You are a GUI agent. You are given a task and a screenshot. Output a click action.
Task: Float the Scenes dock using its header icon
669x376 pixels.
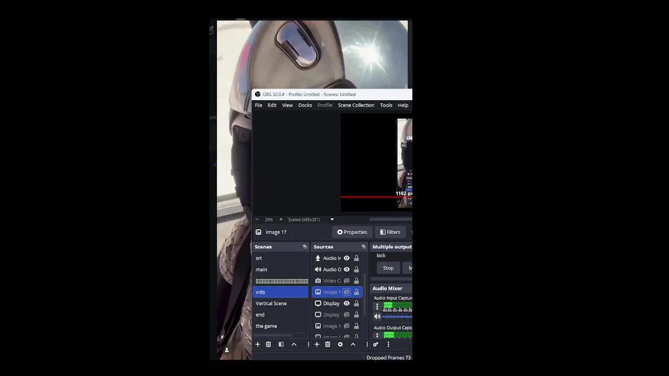[305, 246]
